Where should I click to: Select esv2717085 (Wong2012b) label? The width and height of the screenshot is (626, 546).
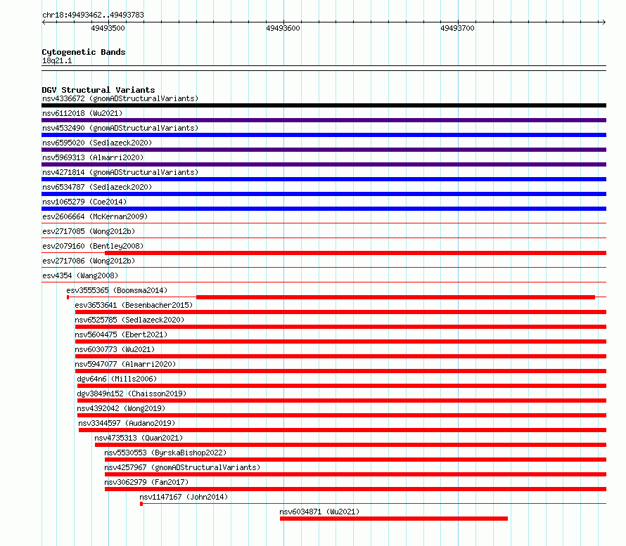[x=89, y=231]
